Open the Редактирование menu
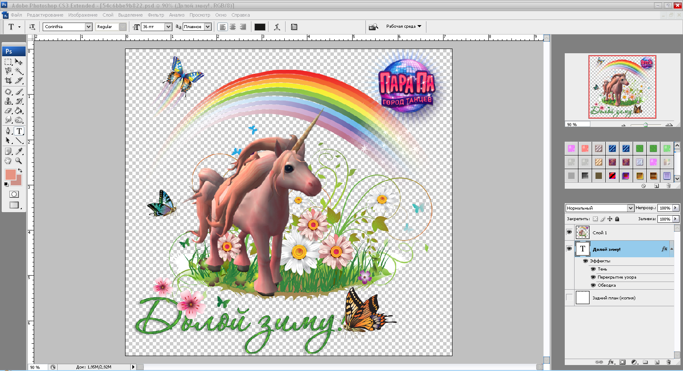Viewport: 683px width, 371px height. coord(45,15)
